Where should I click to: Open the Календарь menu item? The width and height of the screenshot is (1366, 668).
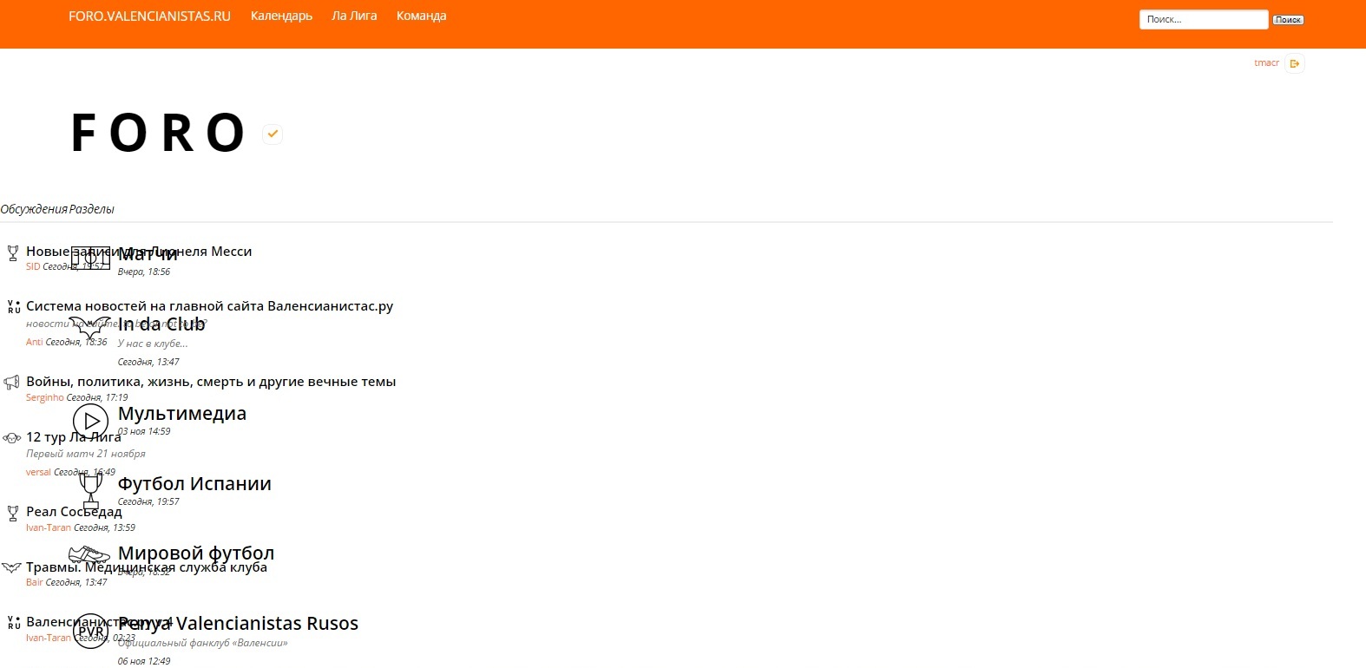(x=281, y=16)
